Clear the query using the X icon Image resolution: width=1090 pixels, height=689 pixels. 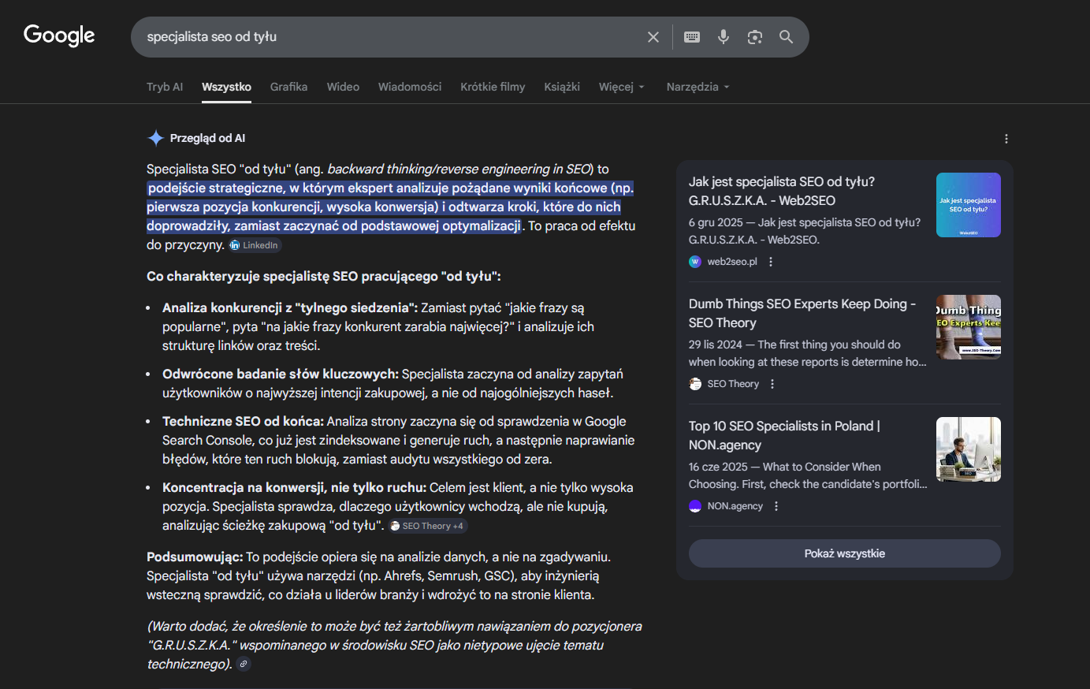pyautogui.click(x=653, y=36)
